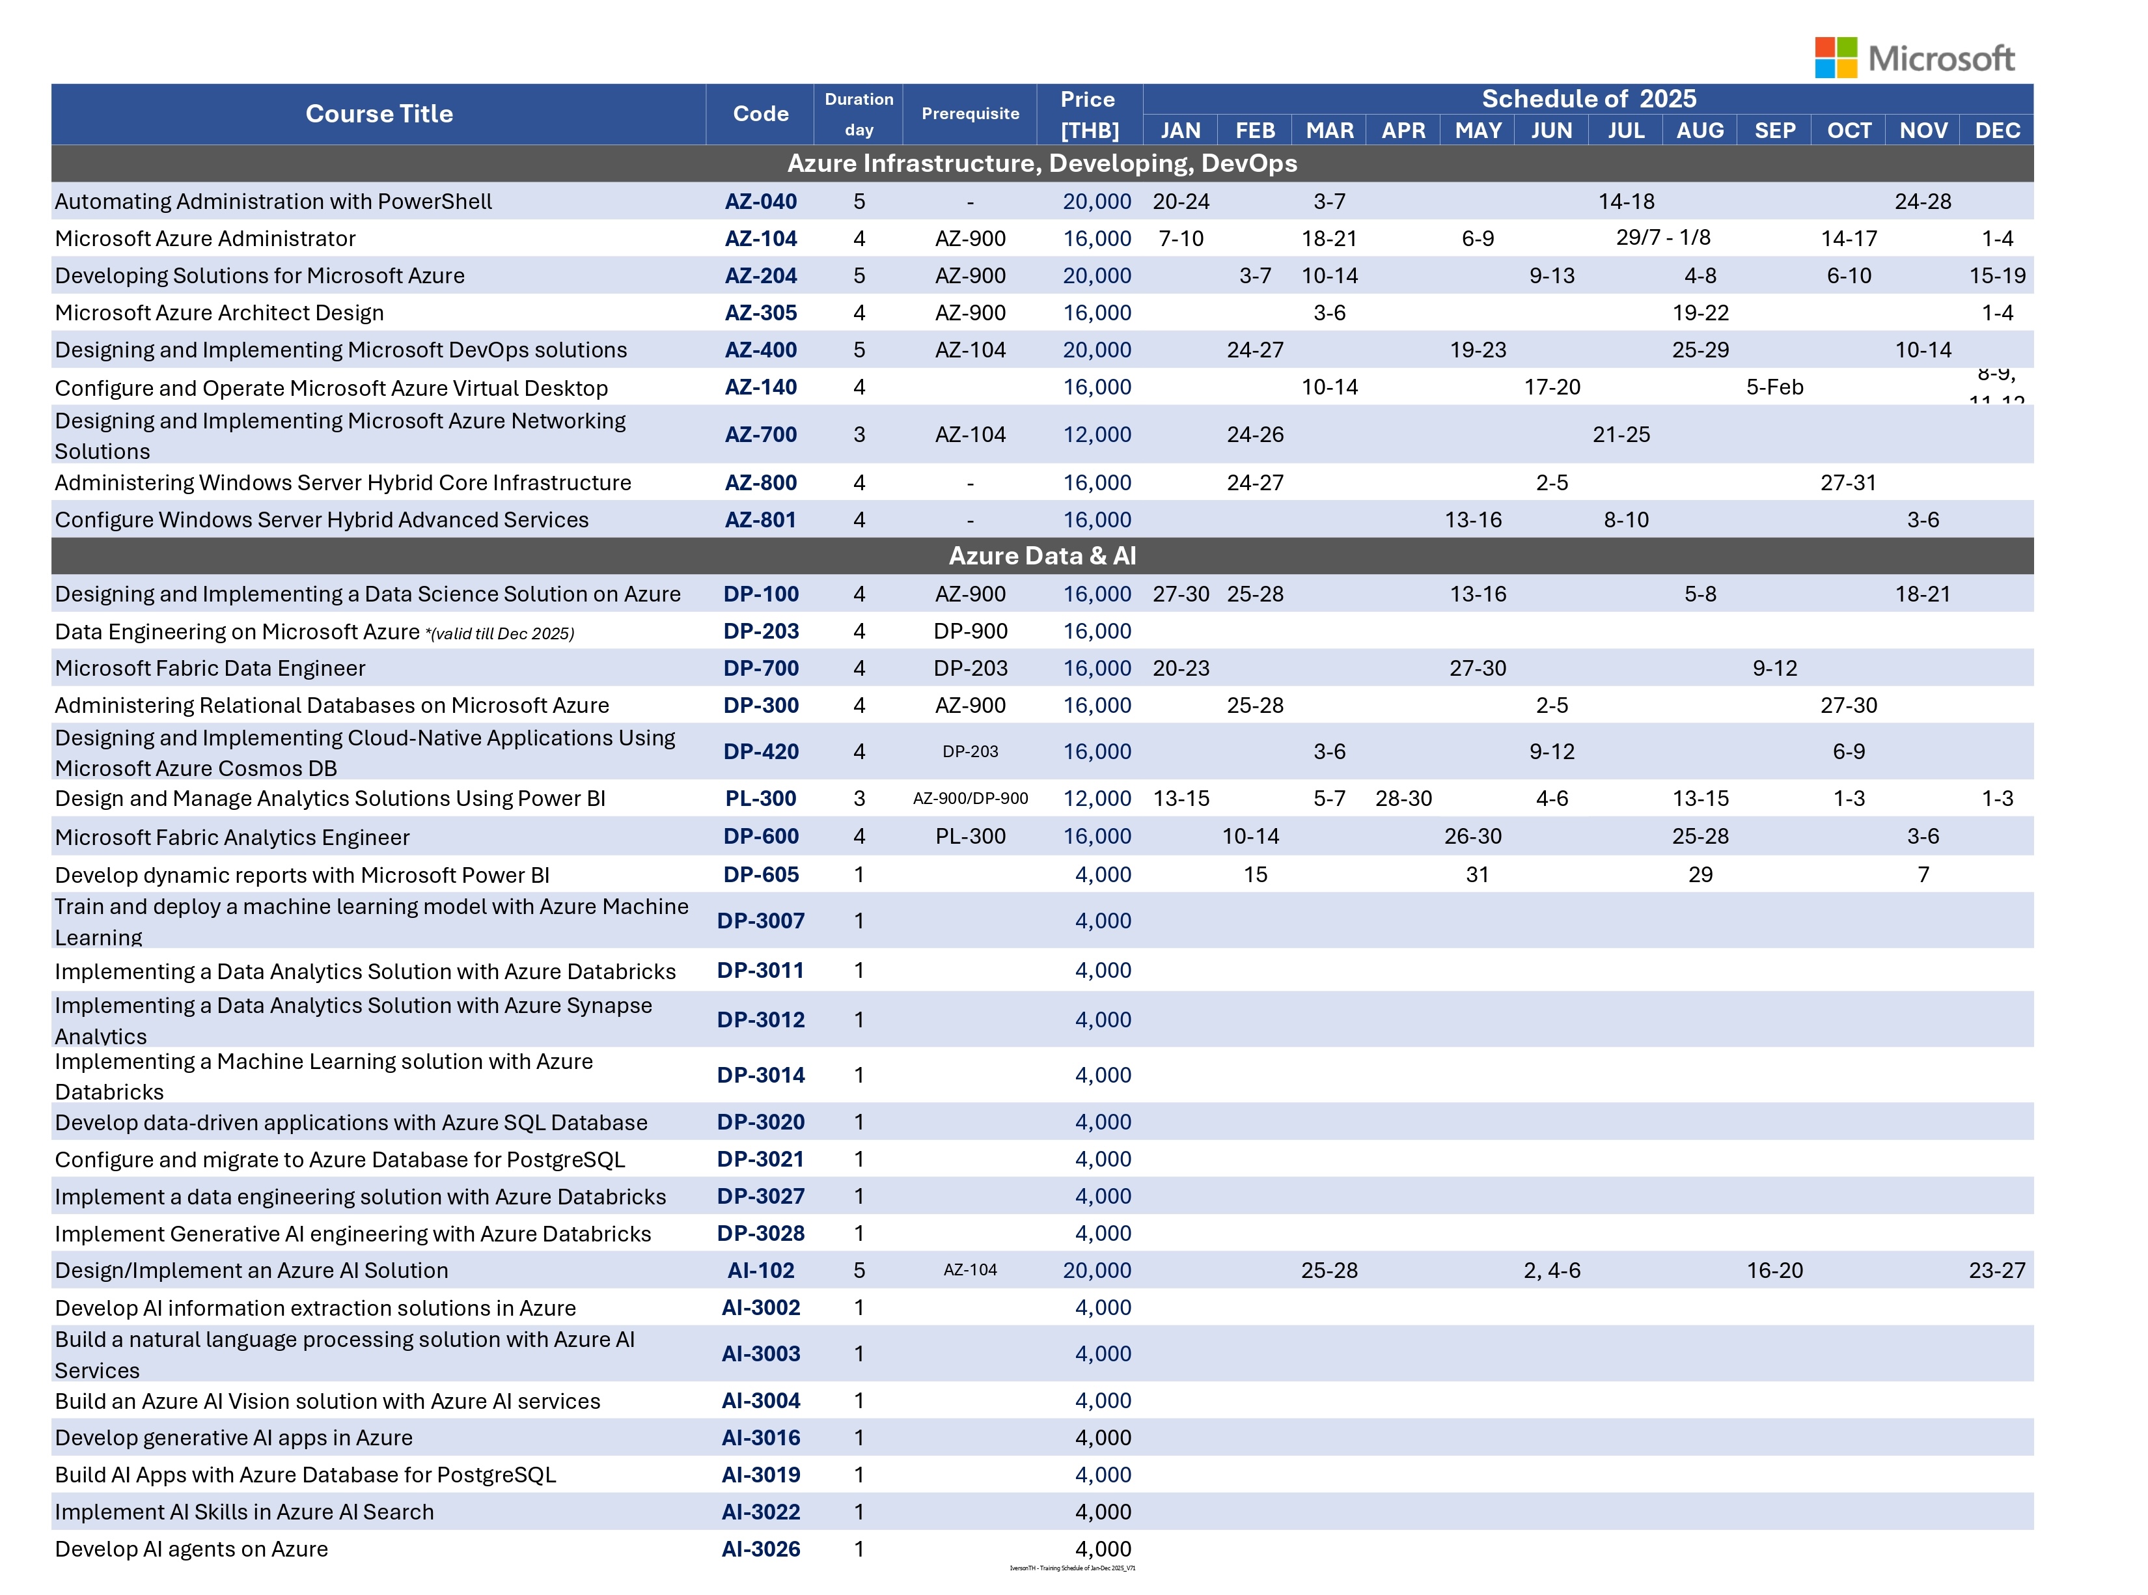Click the title Microsoft Fabric Data Engineer
The width and height of the screenshot is (2148, 1595).
point(210,668)
